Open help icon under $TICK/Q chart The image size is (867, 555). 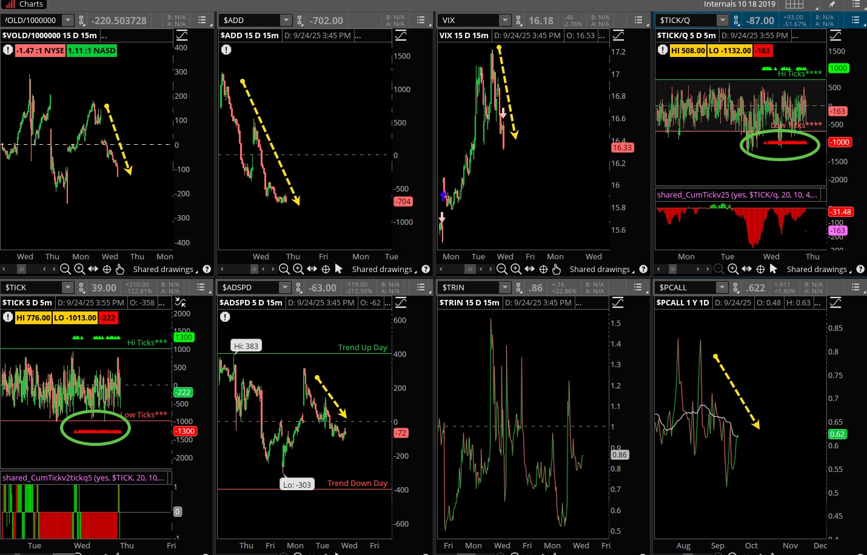pos(860,269)
